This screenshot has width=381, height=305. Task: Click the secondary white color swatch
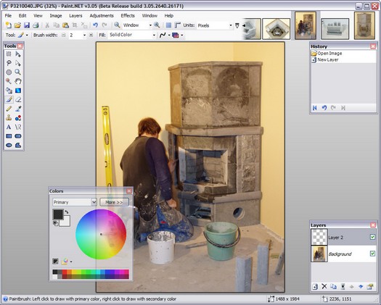[65, 222]
